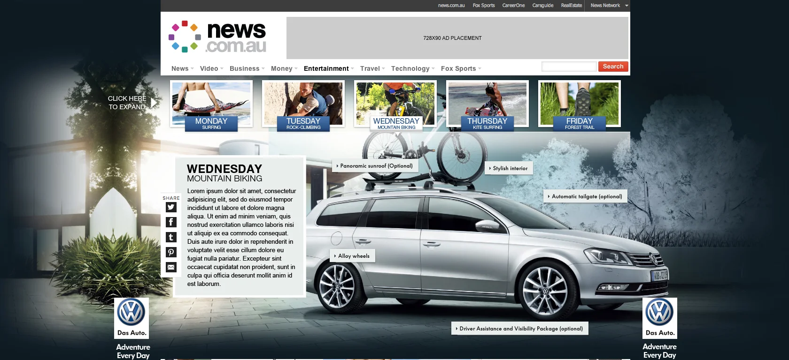
Task: Open the news.com.au top bar link
Action: [x=451, y=6]
